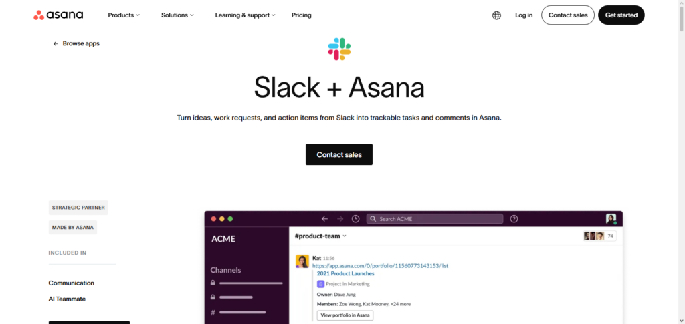This screenshot has width=685, height=324.
Task: Click the purple project icon in Marketing
Action: point(320,284)
